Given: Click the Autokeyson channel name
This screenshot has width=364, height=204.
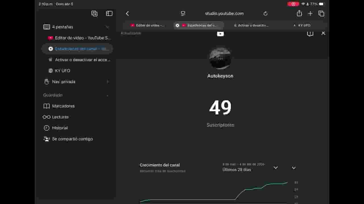Looking at the screenshot, I should (220, 76).
